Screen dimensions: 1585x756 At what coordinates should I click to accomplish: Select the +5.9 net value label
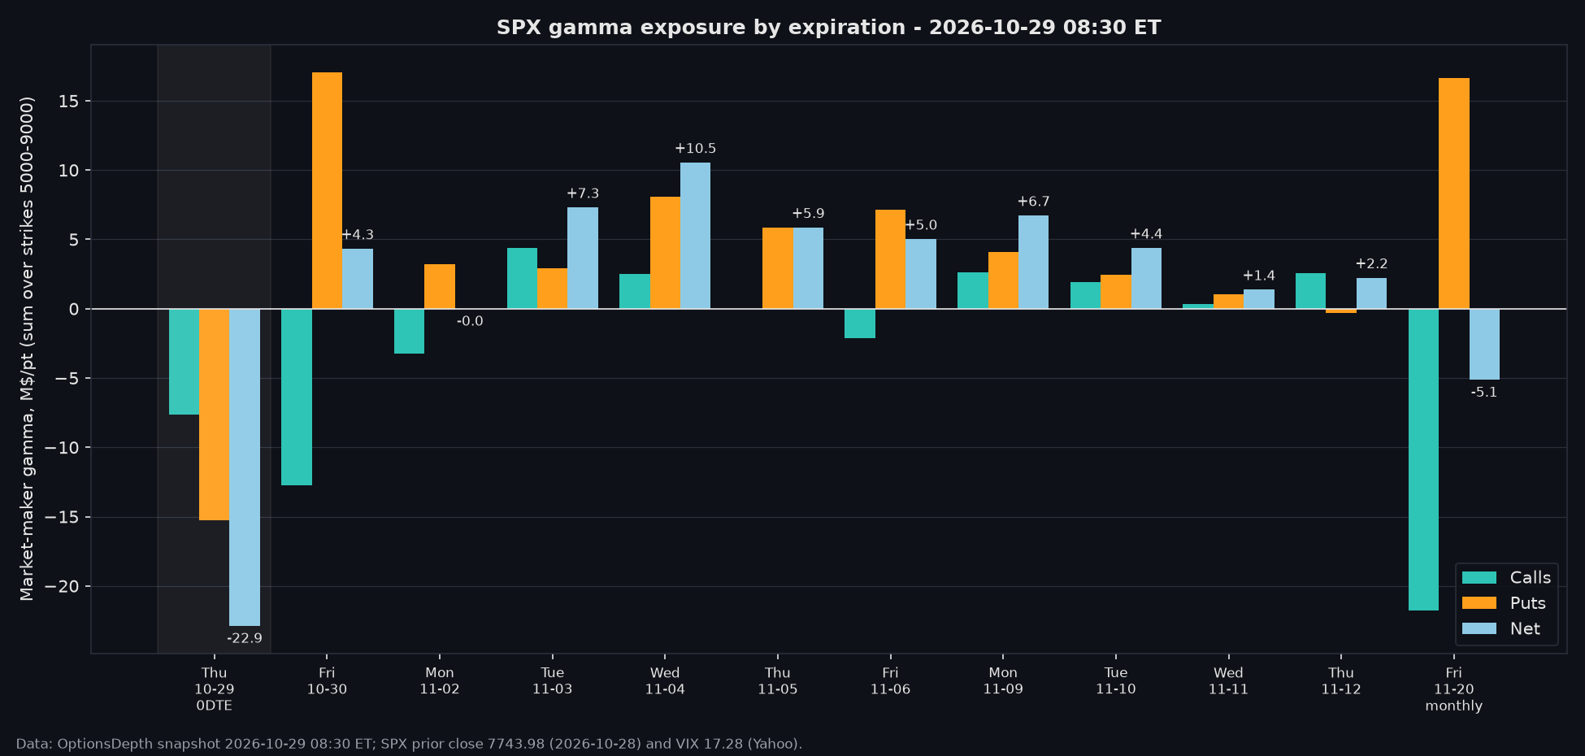click(808, 214)
